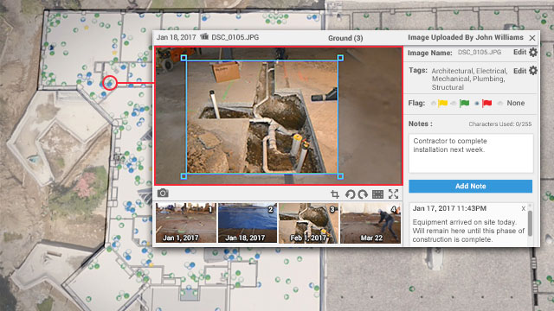Rotate image counterclockwise

[x=350, y=194]
